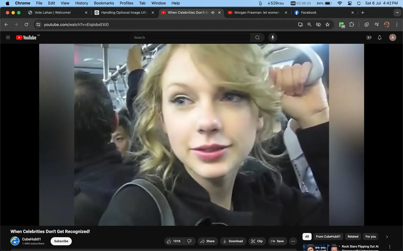Bookmark the page with the star icon
The height and width of the screenshot is (251, 403).
click(x=327, y=24)
